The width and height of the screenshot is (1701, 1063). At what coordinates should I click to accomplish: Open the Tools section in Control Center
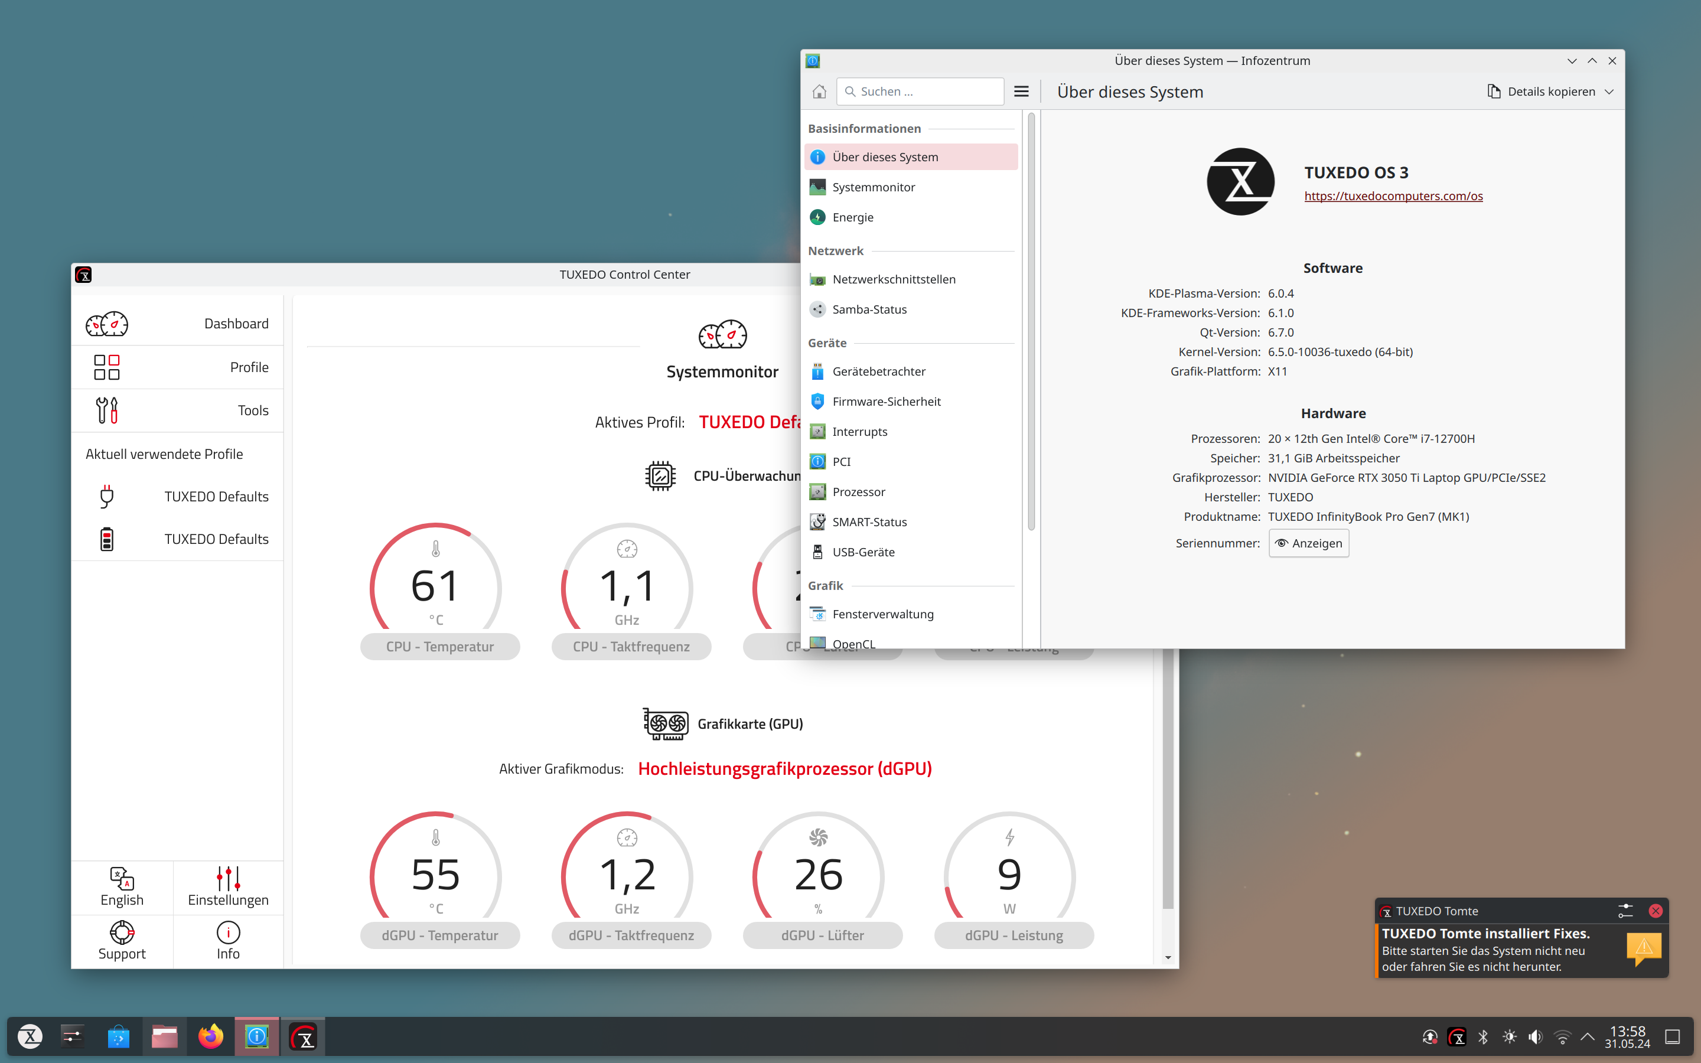(177, 410)
